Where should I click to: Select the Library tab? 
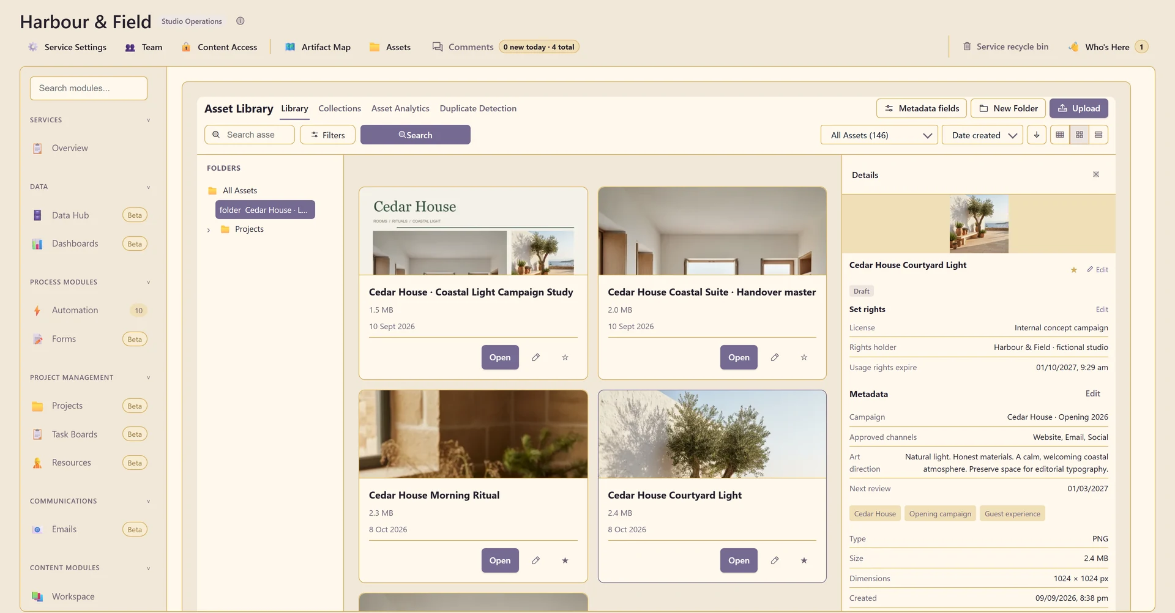click(x=294, y=108)
